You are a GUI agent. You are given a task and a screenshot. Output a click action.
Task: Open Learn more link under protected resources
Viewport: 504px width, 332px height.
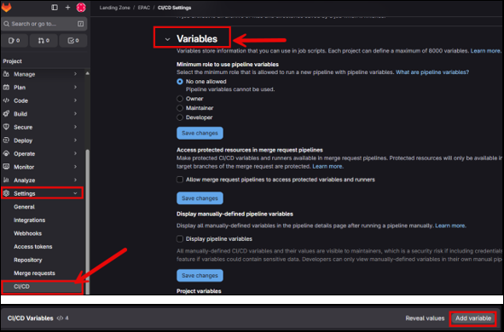(327, 166)
